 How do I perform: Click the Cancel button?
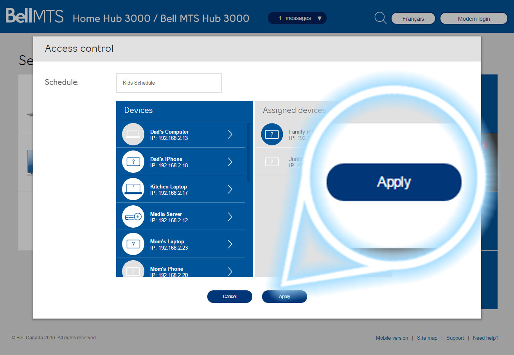[230, 297]
